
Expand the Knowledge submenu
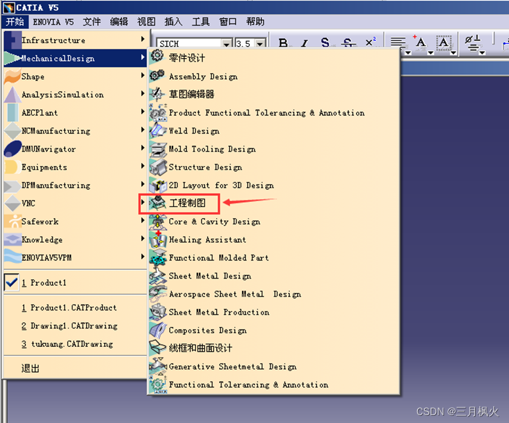75,240
